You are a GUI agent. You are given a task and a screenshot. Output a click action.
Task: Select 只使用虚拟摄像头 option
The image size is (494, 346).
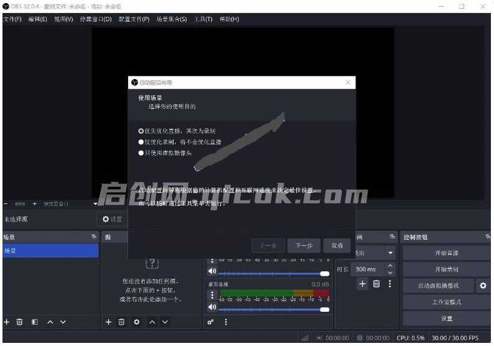tap(165, 153)
